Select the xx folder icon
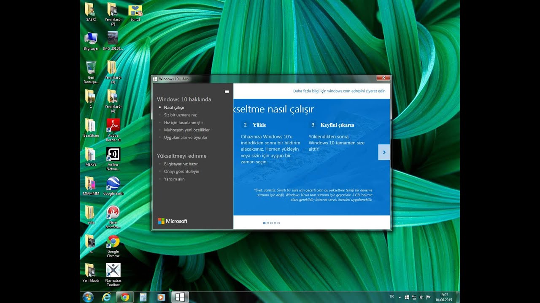 click(x=91, y=244)
